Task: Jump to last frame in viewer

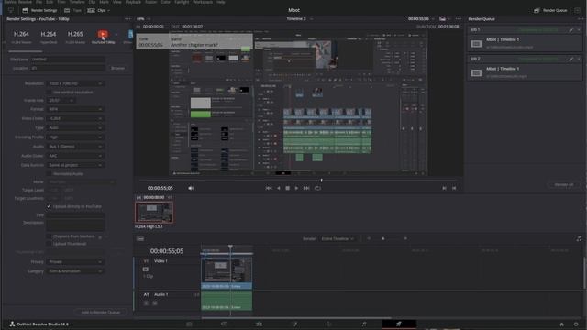Action: [306, 188]
